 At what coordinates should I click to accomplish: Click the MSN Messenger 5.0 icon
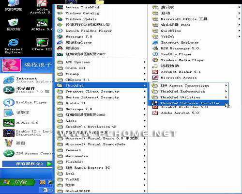[x=155, y=48]
